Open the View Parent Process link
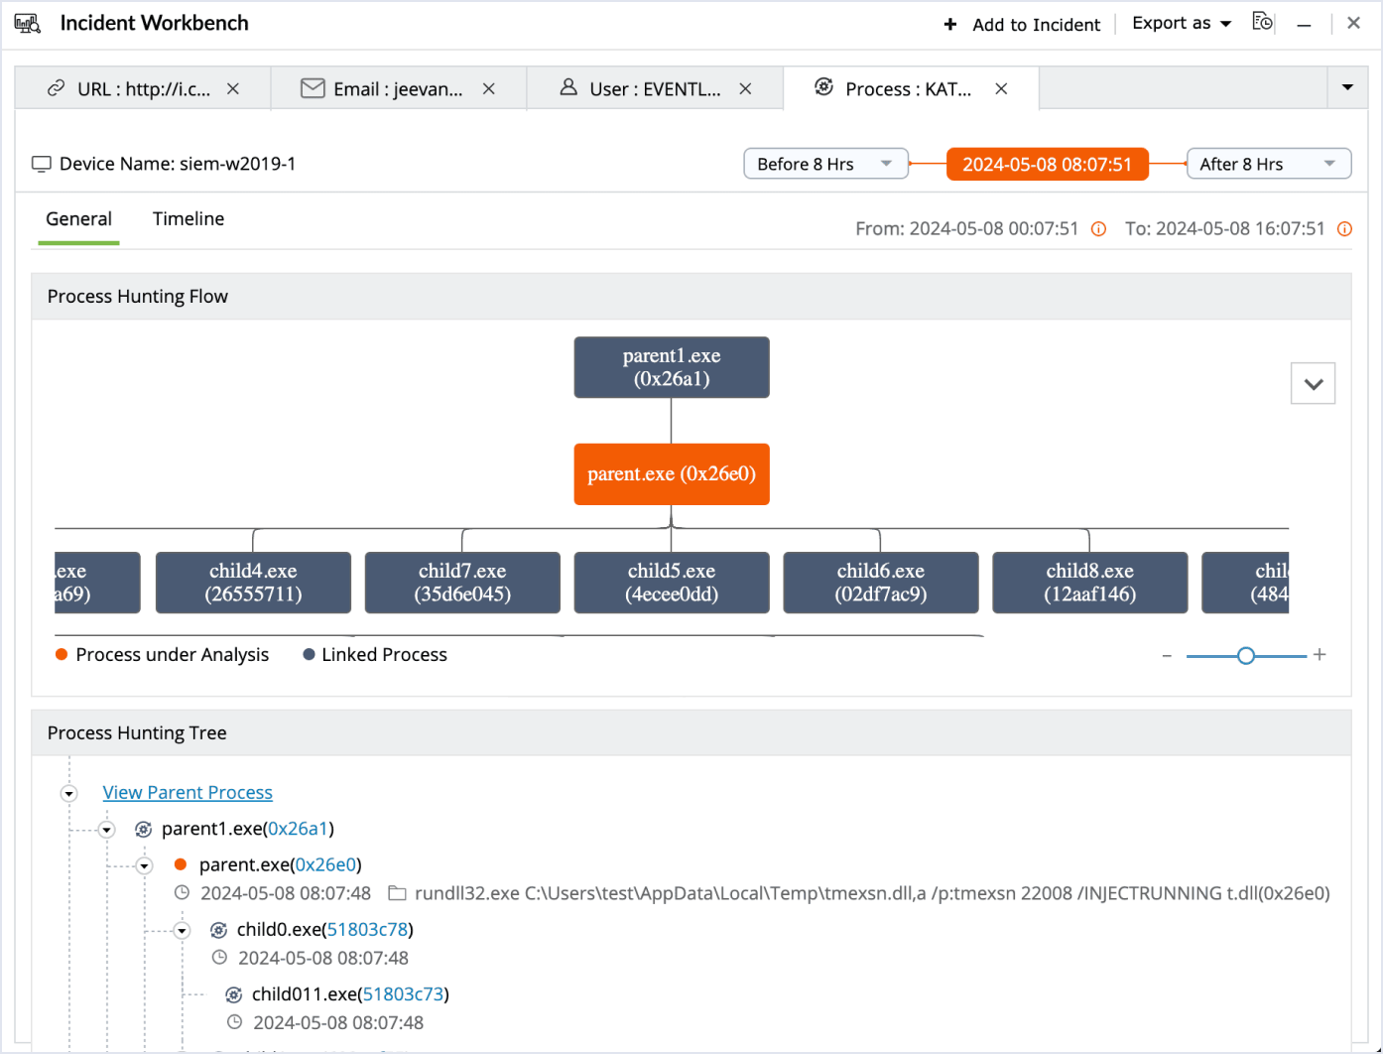The width and height of the screenshot is (1383, 1054). [x=188, y=792]
